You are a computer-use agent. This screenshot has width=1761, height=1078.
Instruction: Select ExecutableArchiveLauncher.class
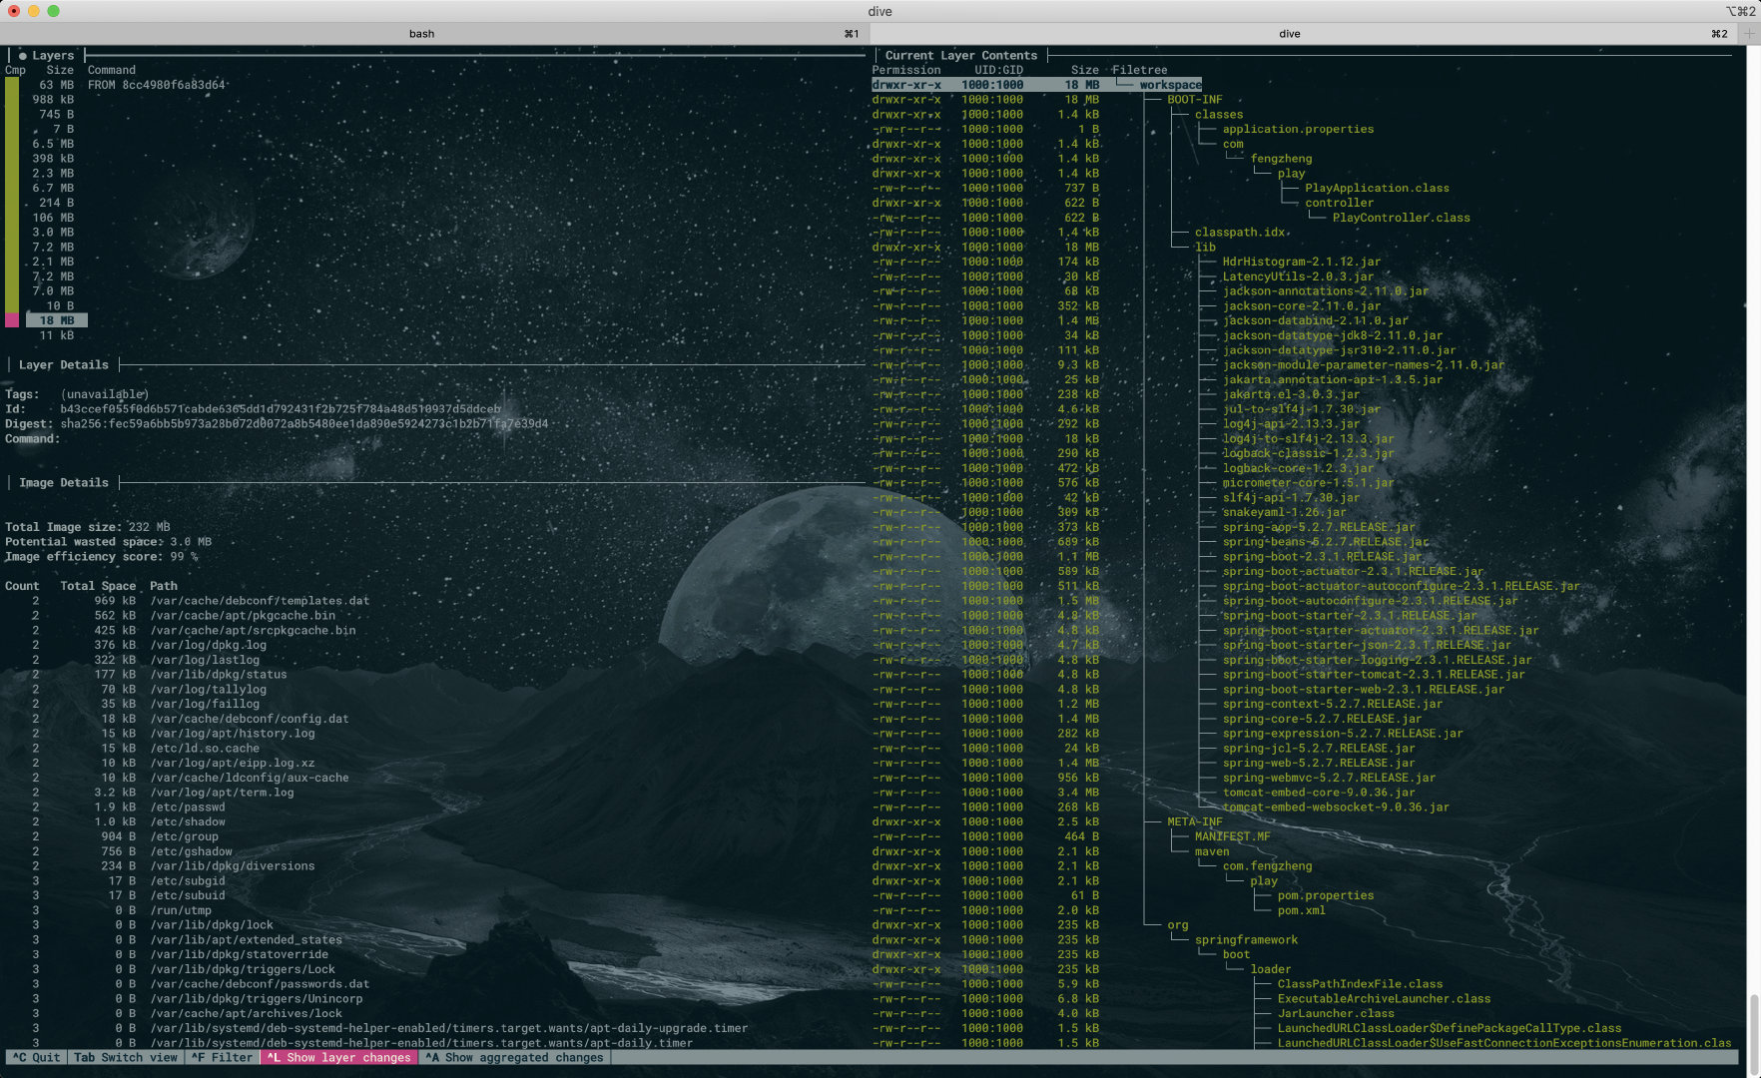tap(1384, 999)
